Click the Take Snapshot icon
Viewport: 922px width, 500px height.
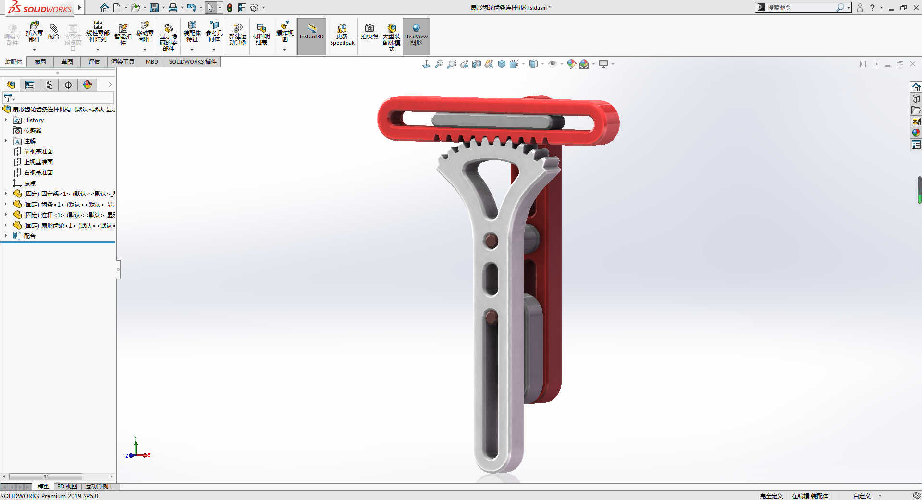369,32
